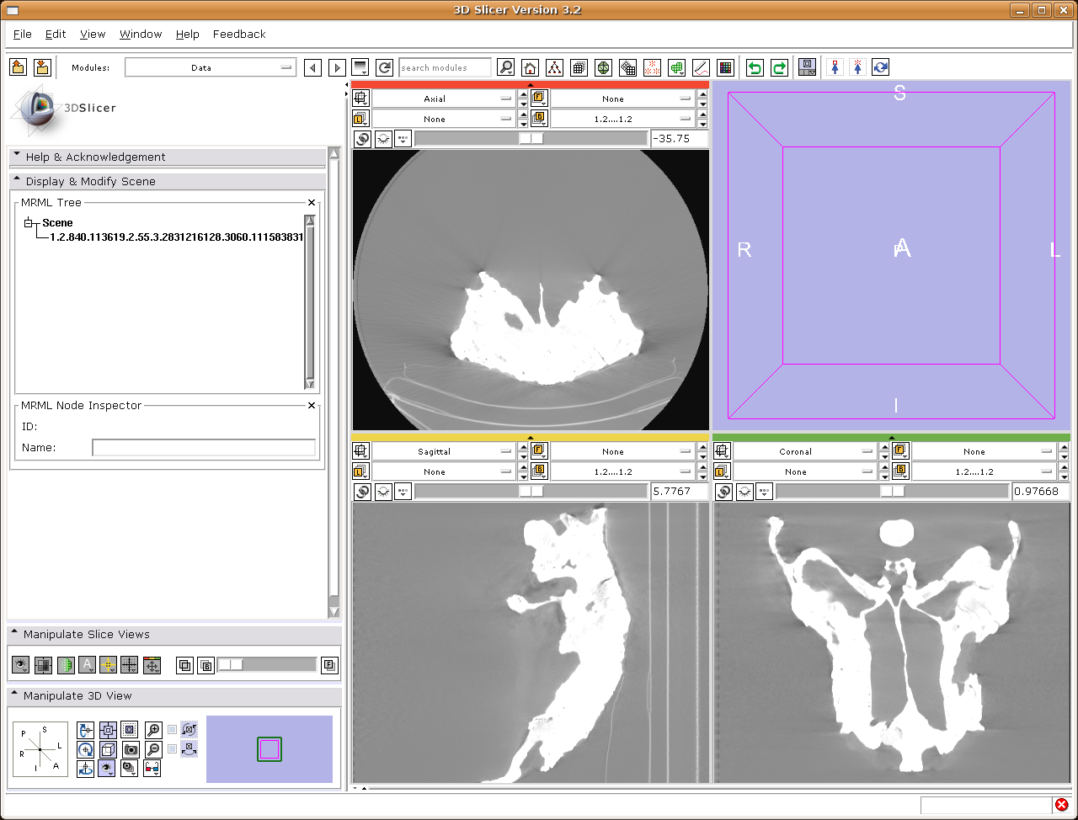Click the home module icon in toolbar

pos(530,67)
